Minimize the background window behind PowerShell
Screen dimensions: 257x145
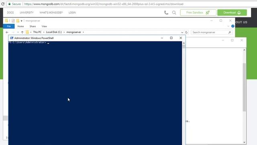coord(223,40)
